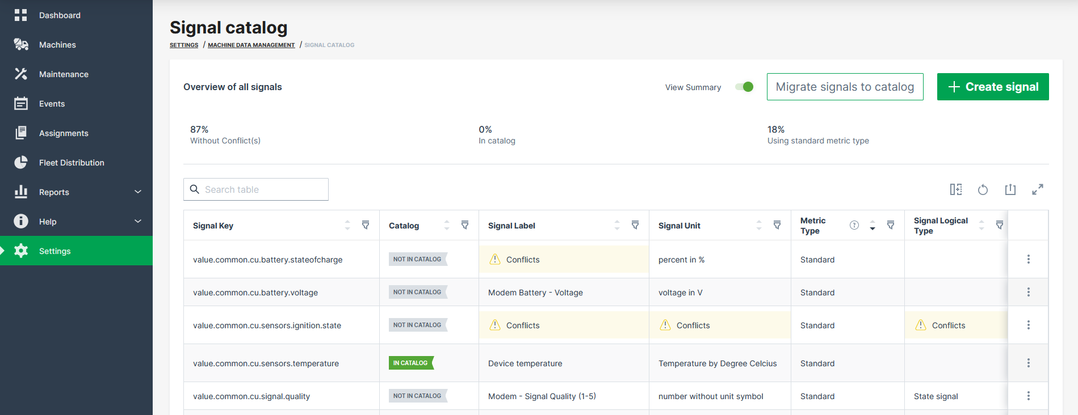Click the Create signal button
The width and height of the screenshot is (1078, 415).
coord(992,87)
